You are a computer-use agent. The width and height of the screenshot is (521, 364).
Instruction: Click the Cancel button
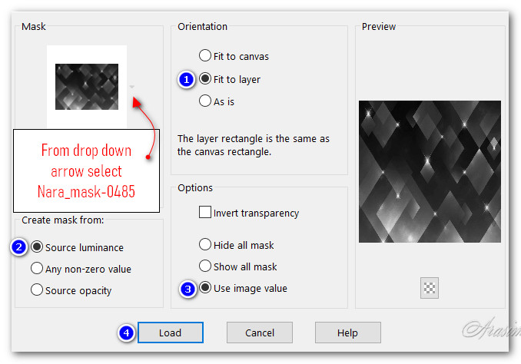coord(259,333)
